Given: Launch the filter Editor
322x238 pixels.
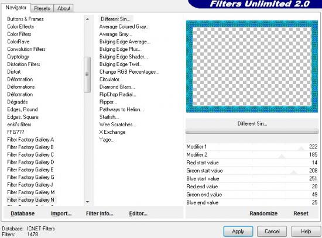Looking at the screenshot, I should click(138, 213).
